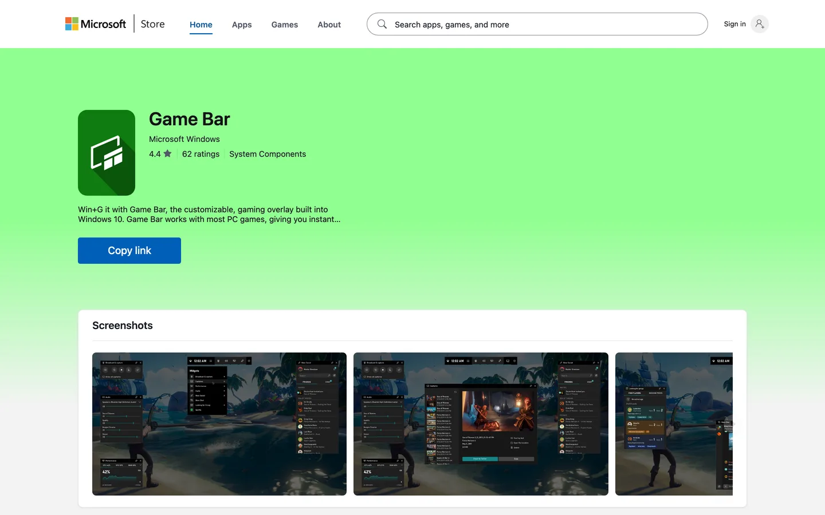The height and width of the screenshot is (515, 825).
Task: Open the System Components category link
Action: tap(268, 154)
